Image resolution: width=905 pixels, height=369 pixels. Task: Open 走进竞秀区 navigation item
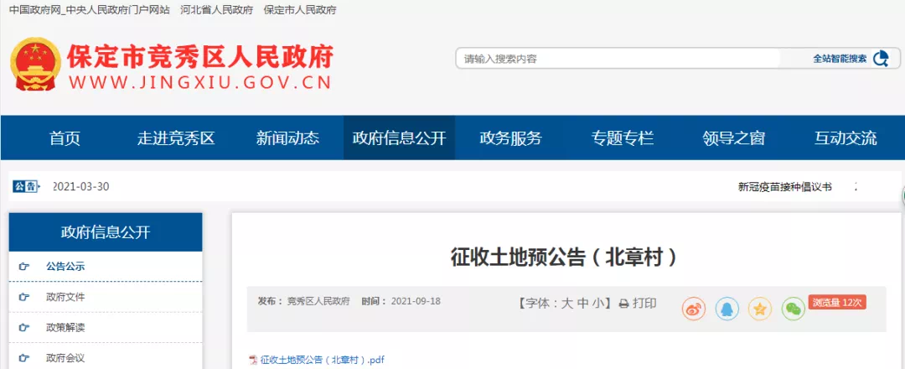176,138
